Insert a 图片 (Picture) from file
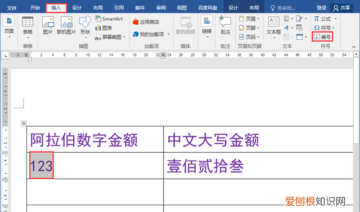The height and width of the screenshot is (212, 360). [x=48, y=25]
